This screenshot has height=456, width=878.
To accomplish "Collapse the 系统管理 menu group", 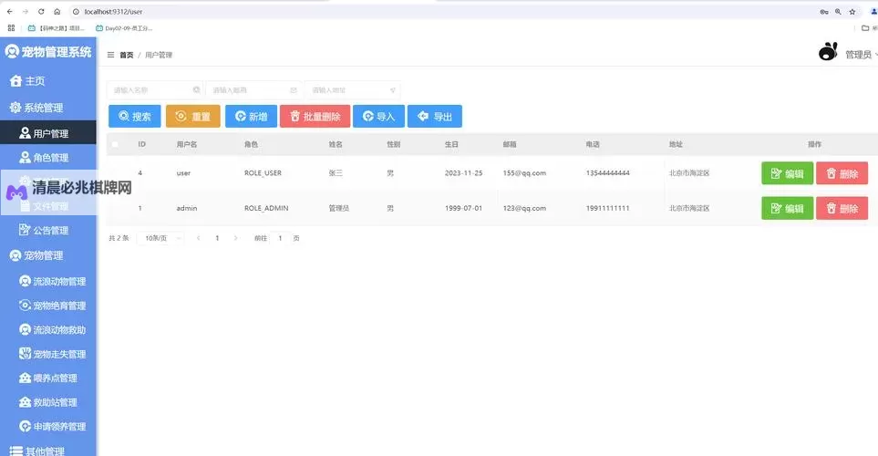I will [48, 108].
